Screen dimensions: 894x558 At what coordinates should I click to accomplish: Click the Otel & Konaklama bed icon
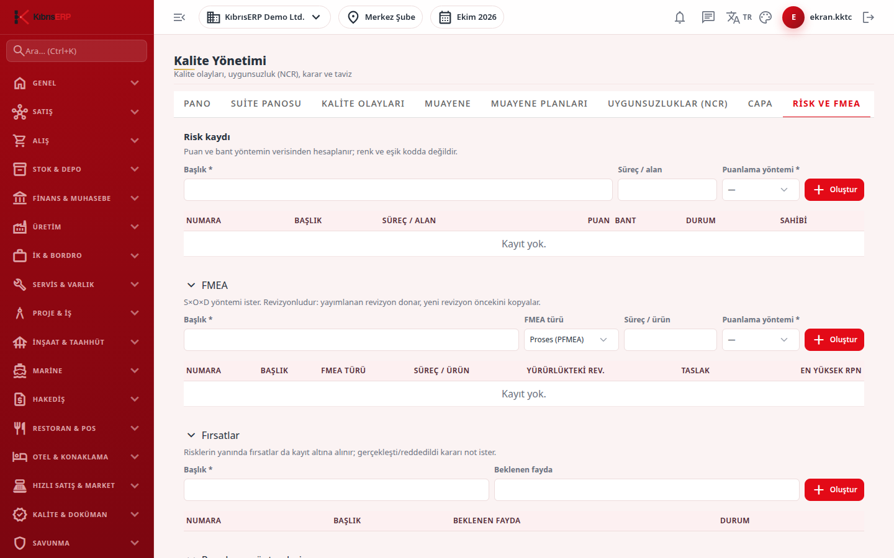click(20, 457)
